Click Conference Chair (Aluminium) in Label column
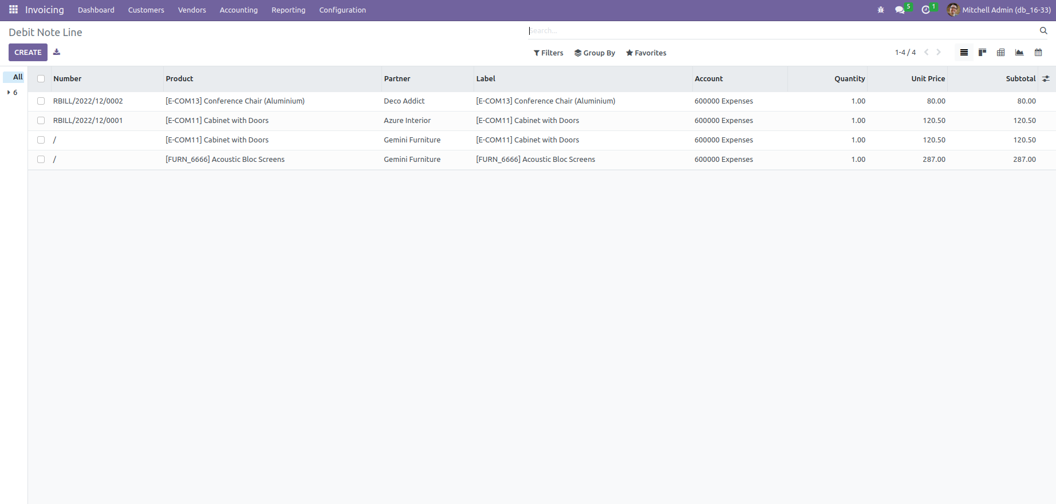This screenshot has width=1056, height=504. (x=546, y=101)
